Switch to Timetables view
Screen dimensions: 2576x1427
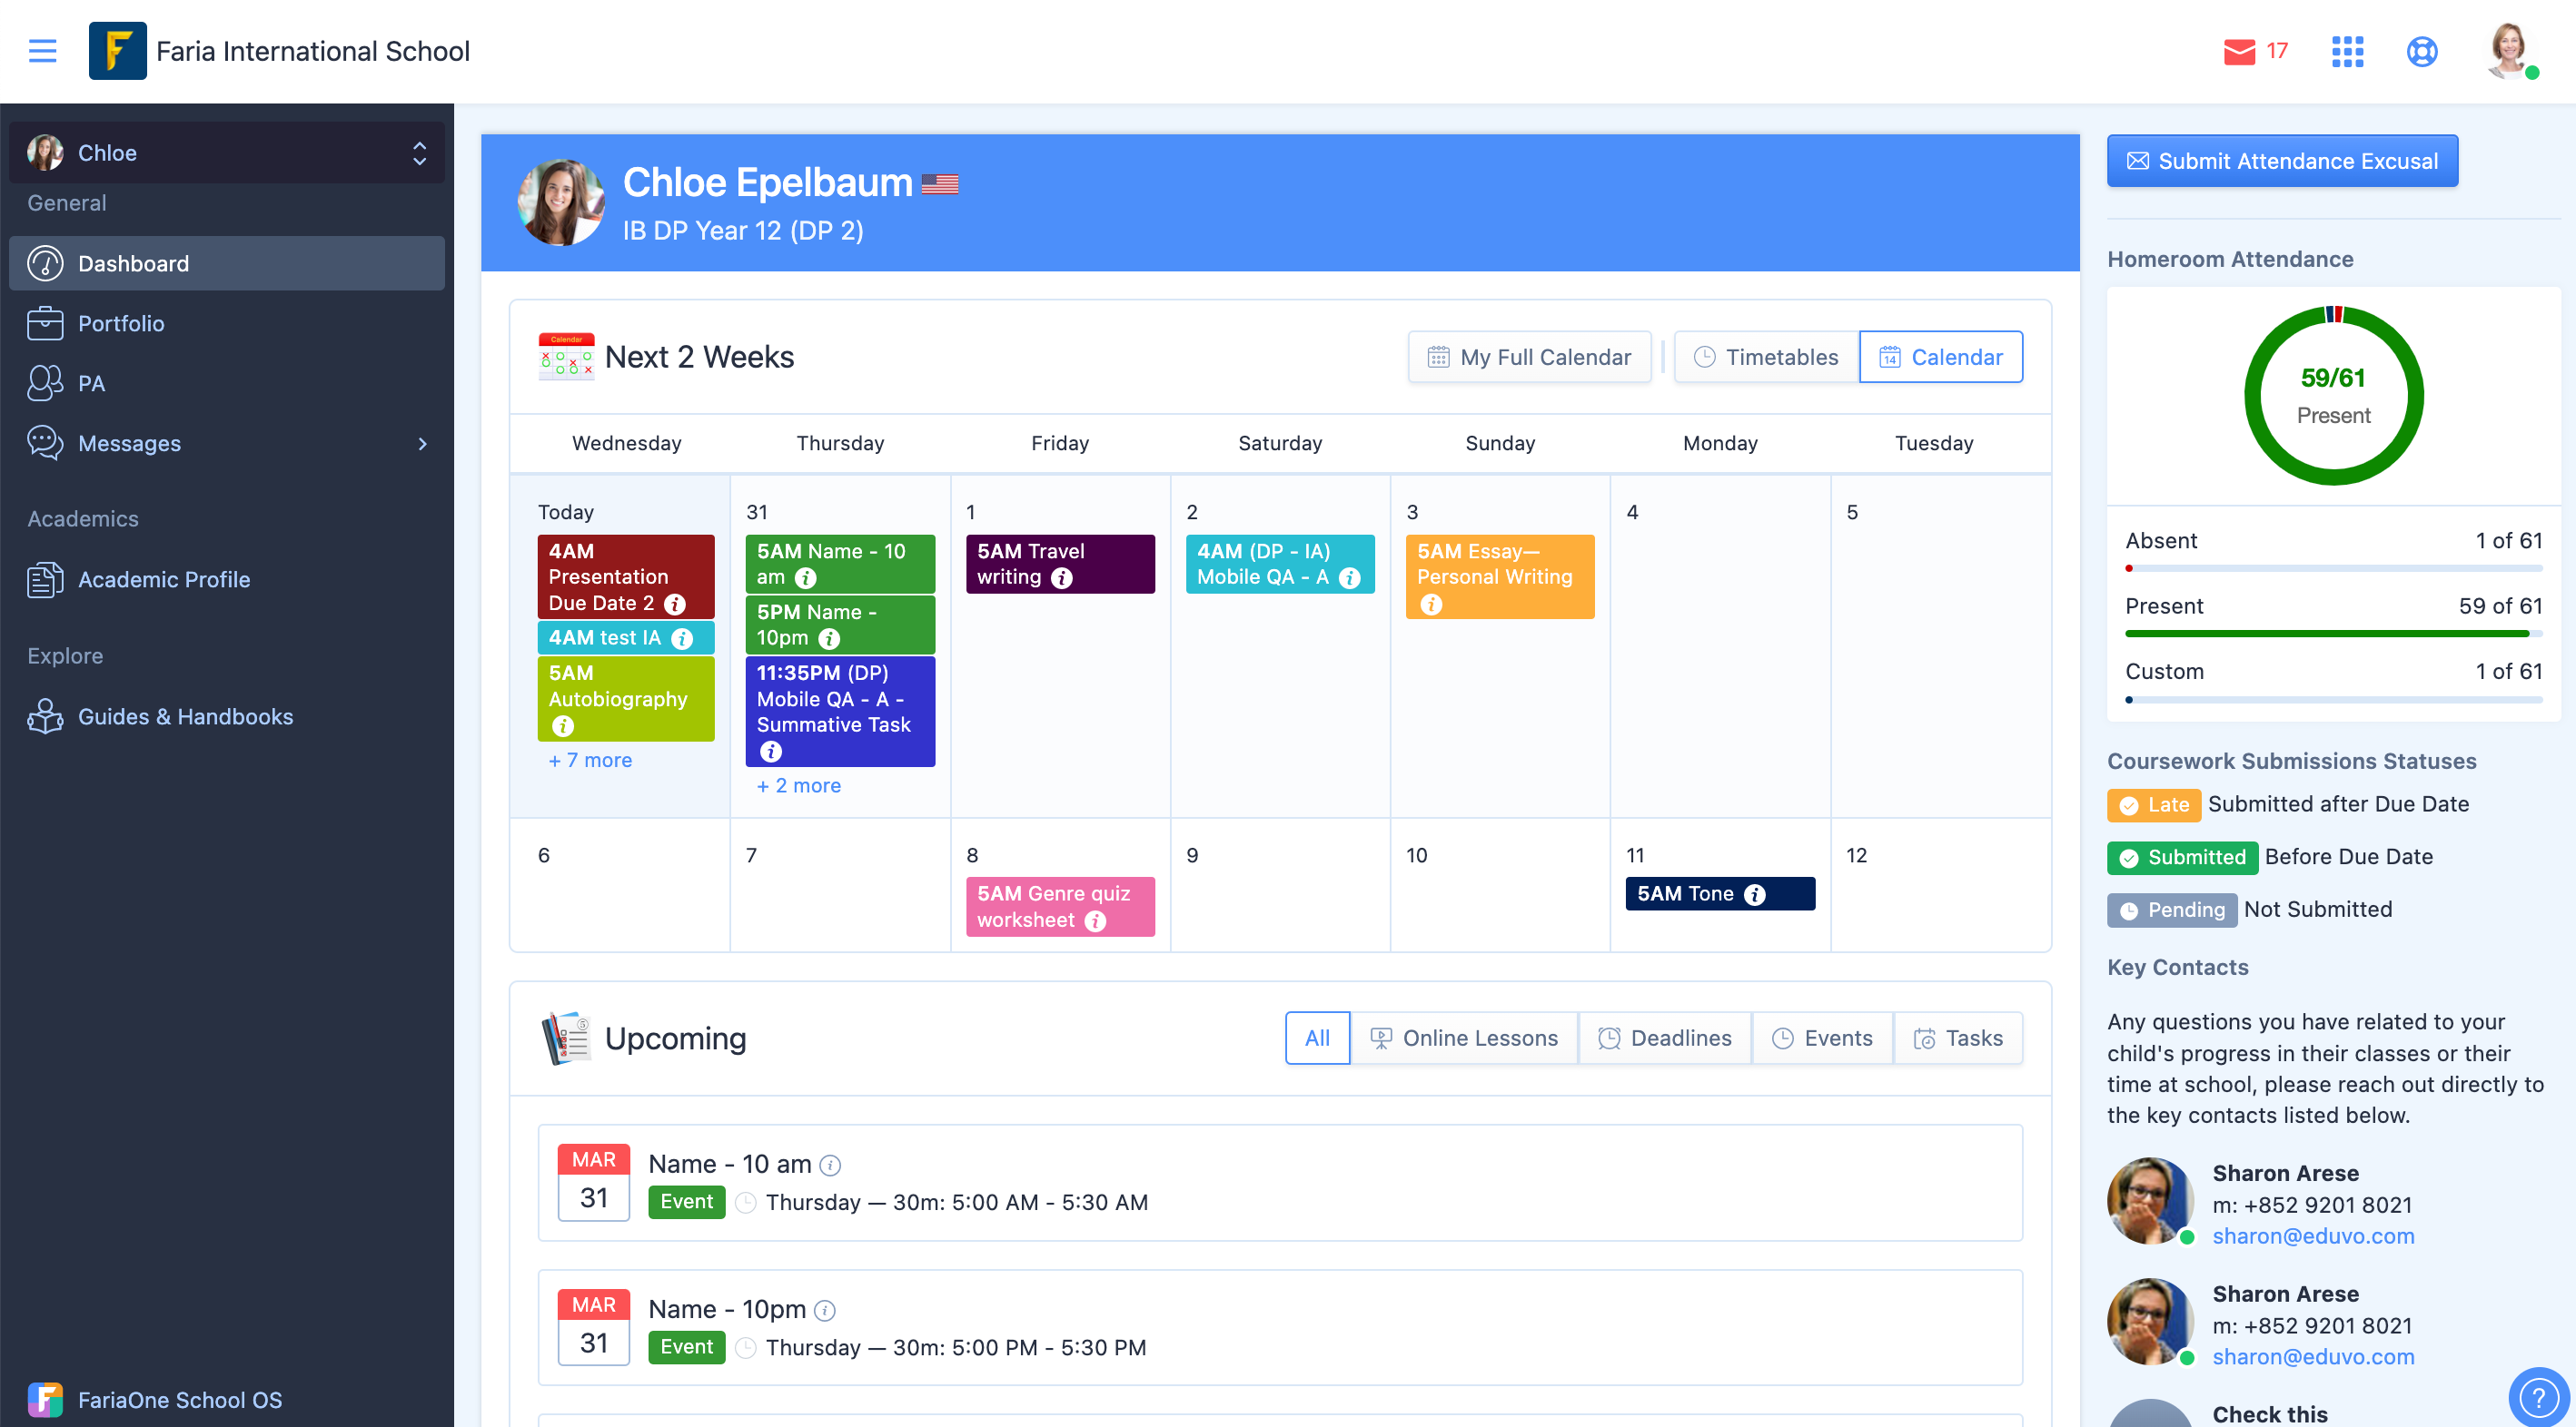click(1766, 357)
